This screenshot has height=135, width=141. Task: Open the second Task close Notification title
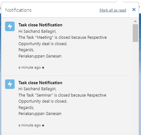pyautogui.click(x=40, y=83)
